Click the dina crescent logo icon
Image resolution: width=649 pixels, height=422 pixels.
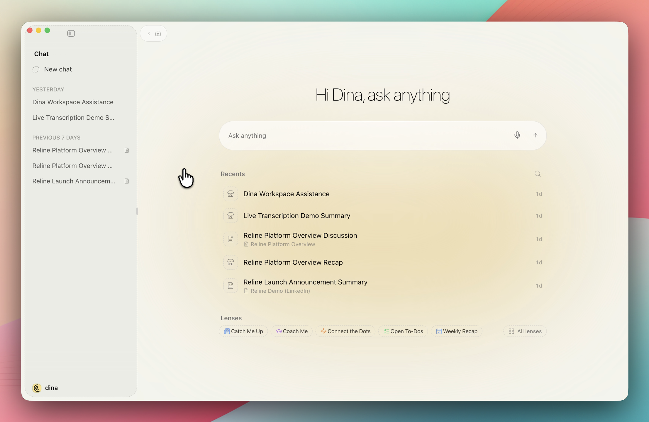coord(37,388)
